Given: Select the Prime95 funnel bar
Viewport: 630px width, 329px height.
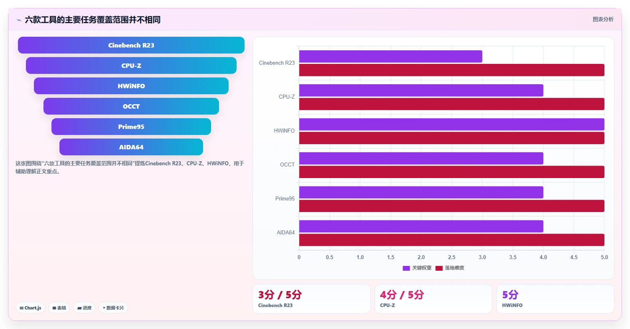Looking at the screenshot, I should 131,127.
